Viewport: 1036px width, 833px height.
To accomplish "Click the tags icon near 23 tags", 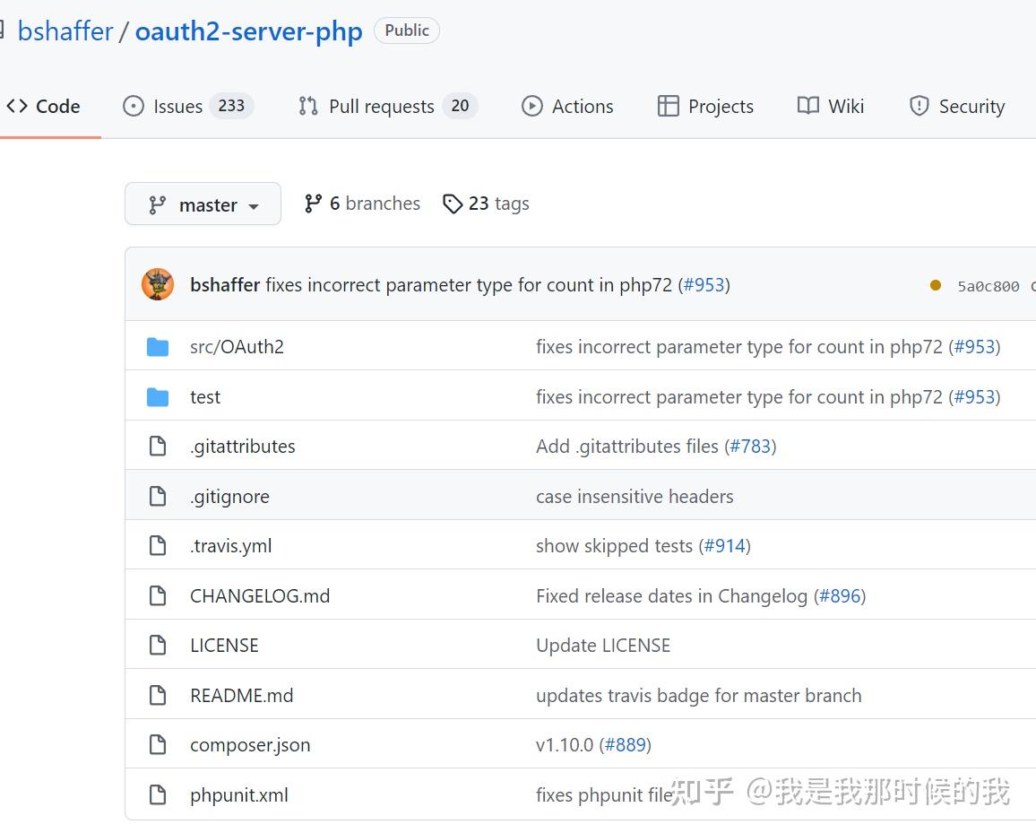I will [x=453, y=204].
